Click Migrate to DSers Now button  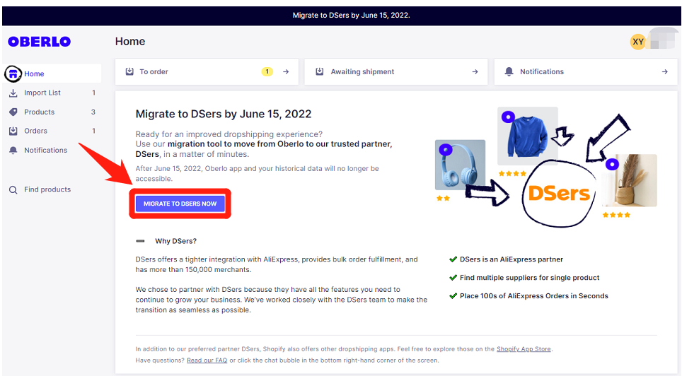click(180, 204)
